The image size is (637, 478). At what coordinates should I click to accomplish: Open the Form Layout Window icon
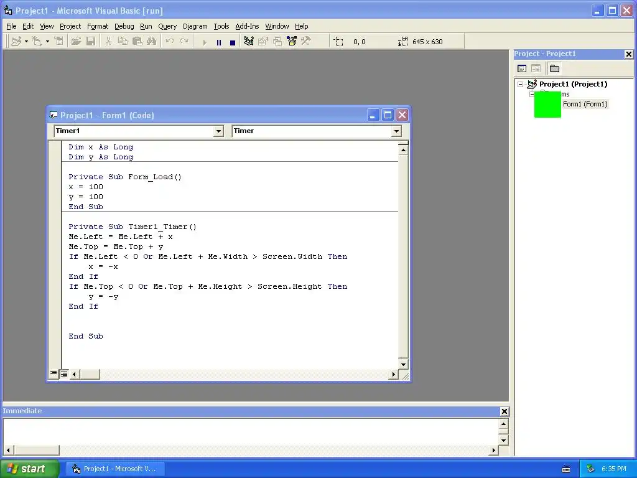click(x=277, y=42)
